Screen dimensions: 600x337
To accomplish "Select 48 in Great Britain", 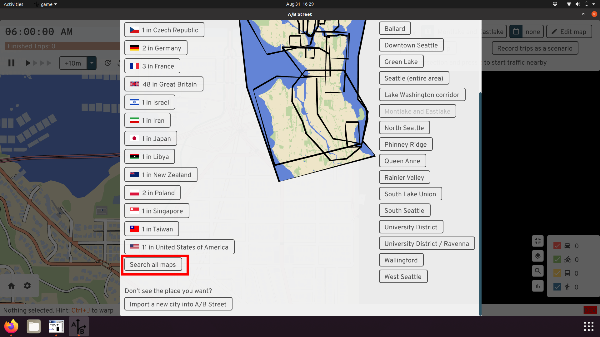I will point(164,84).
